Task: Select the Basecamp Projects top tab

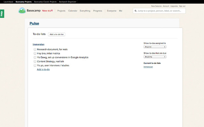Action: [24, 2]
